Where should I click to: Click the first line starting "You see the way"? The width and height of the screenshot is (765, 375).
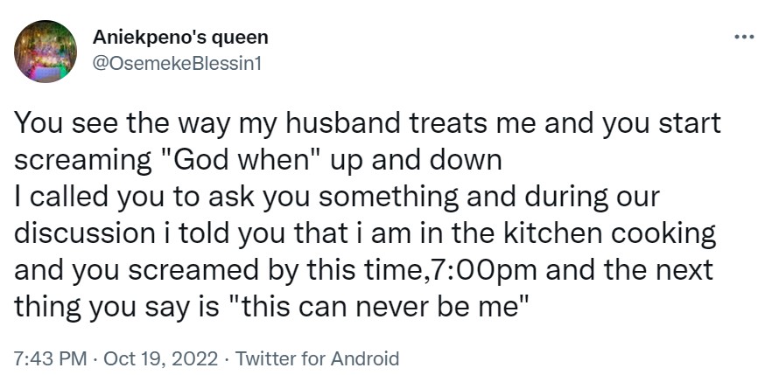tap(368, 123)
